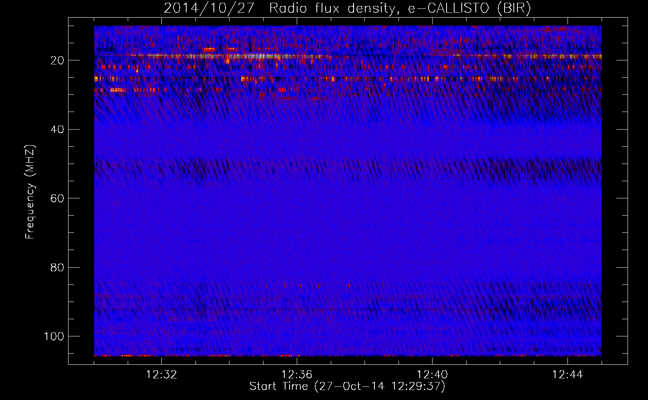Click the '12:40' time tick label
This screenshot has height=400, width=648.
point(432,375)
